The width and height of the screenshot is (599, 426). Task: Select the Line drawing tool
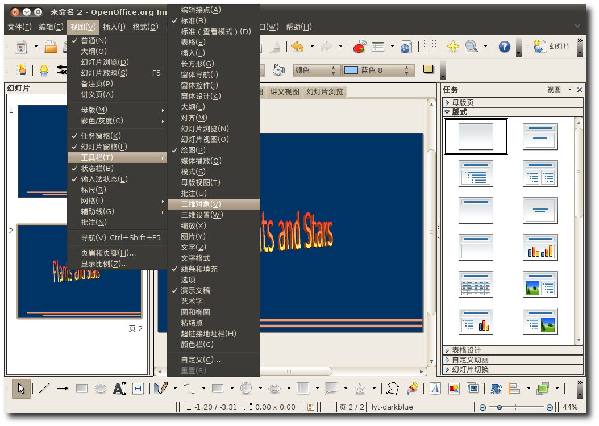44,389
